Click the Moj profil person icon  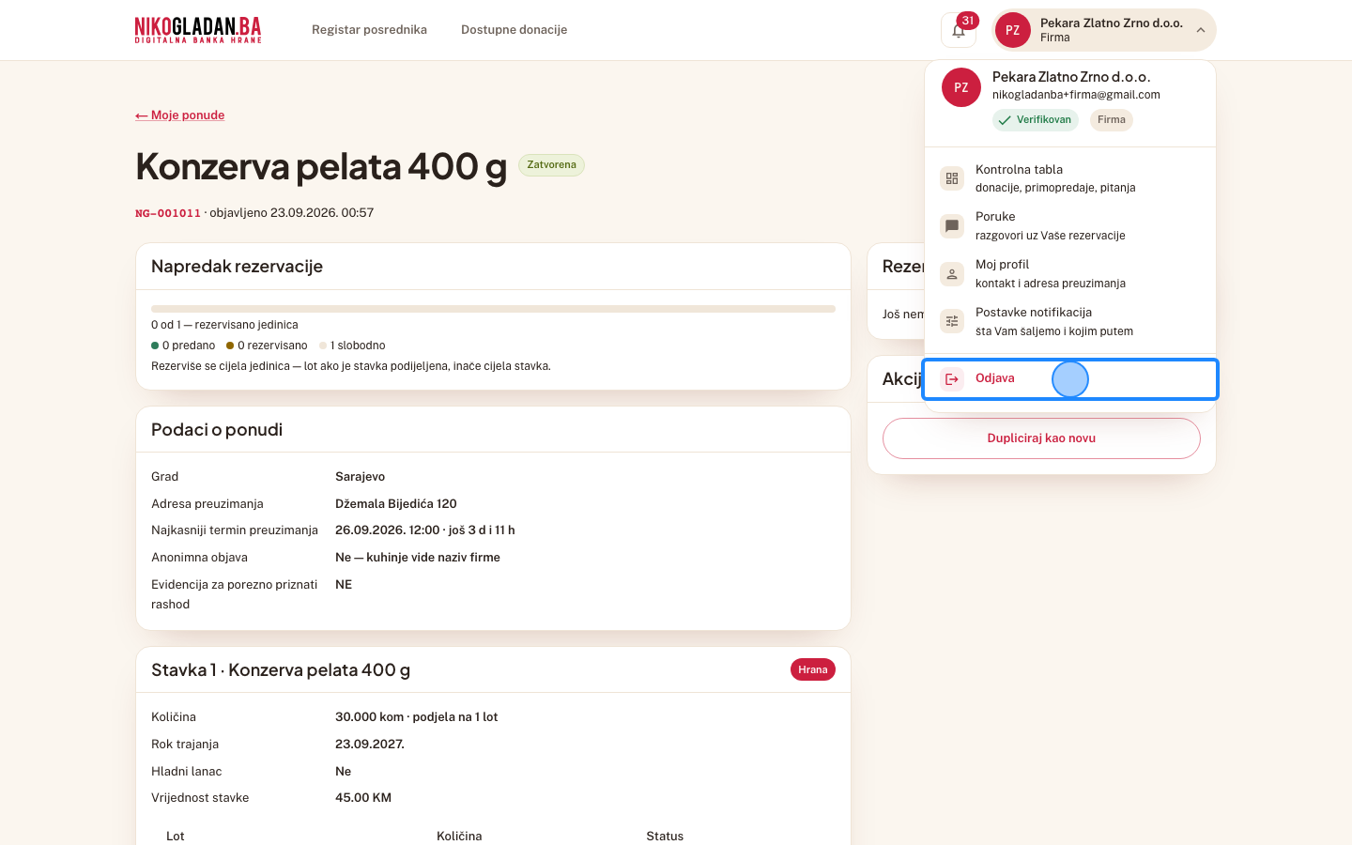[x=952, y=274]
